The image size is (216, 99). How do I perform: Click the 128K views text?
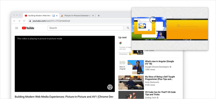pyautogui.click(x=150, y=70)
